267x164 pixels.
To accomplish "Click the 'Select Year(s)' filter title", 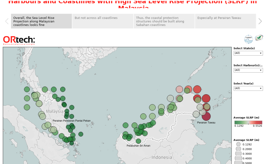I will 243,83.
